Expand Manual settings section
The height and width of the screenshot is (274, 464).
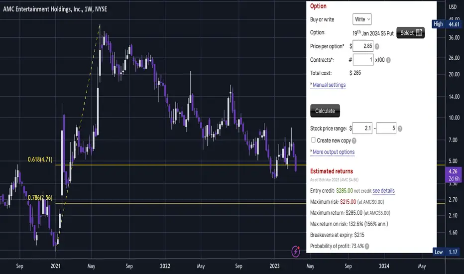point(328,85)
